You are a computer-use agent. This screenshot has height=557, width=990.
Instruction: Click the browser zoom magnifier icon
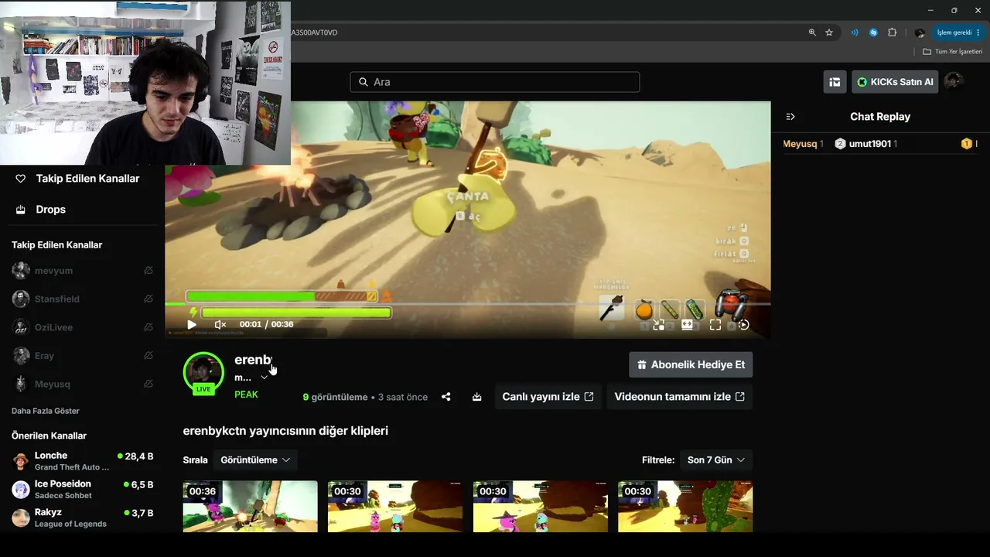tap(812, 32)
